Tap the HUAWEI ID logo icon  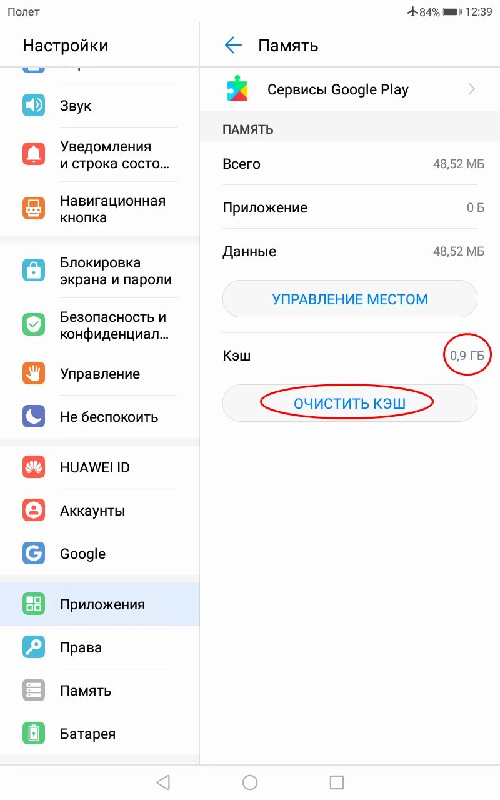(x=34, y=467)
